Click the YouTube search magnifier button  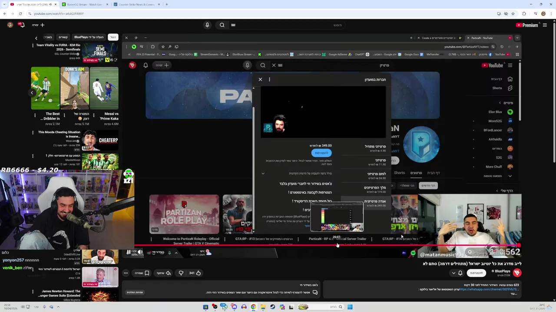(x=222, y=25)
